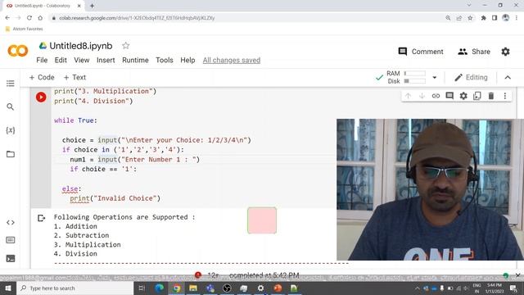Click the 'while True:' code line
This screenshot has width=524, height=295.
click(x=75, y=120)
